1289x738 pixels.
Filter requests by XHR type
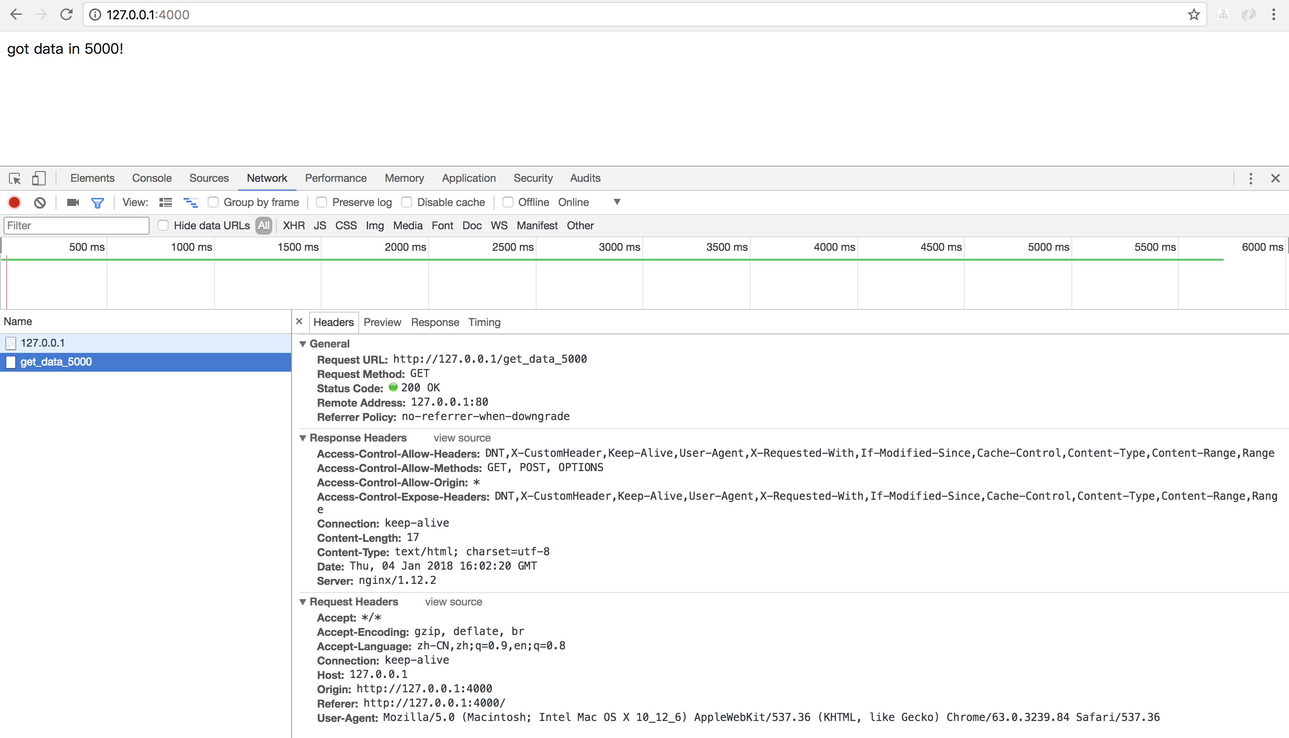click(x=293, y=226)
